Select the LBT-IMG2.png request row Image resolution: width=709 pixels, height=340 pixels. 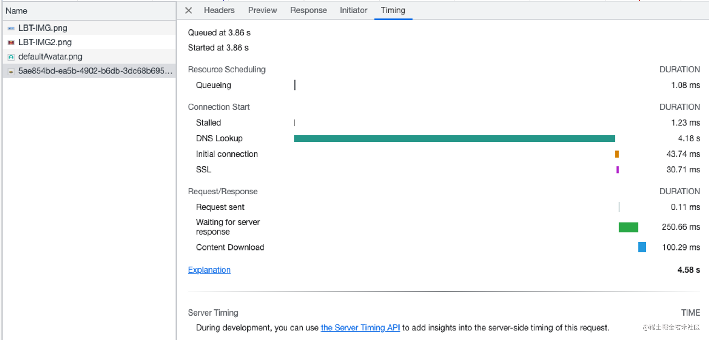89,42
